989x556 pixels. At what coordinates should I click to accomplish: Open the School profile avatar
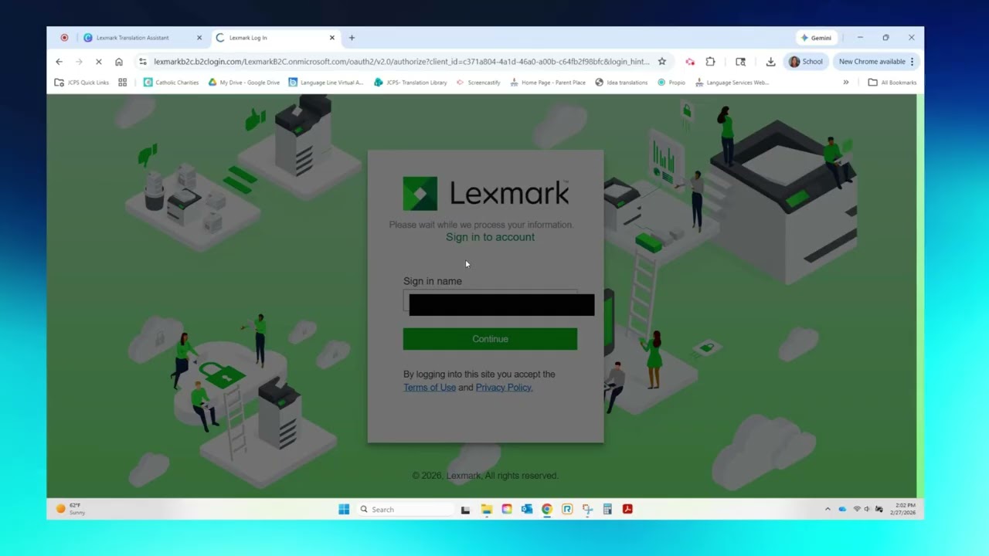click(806, 62)
